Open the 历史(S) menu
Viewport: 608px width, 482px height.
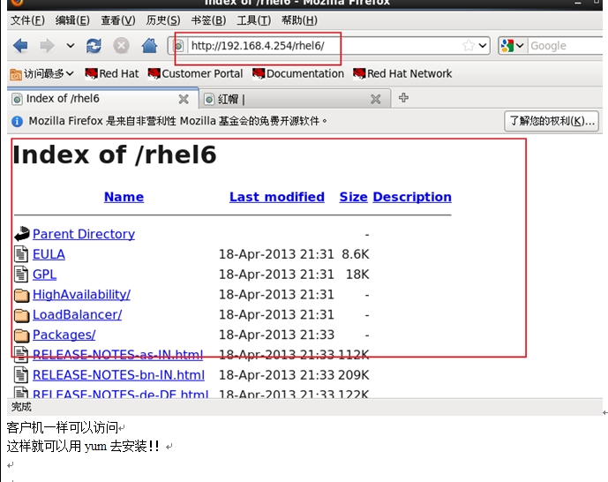click(163, 20)
